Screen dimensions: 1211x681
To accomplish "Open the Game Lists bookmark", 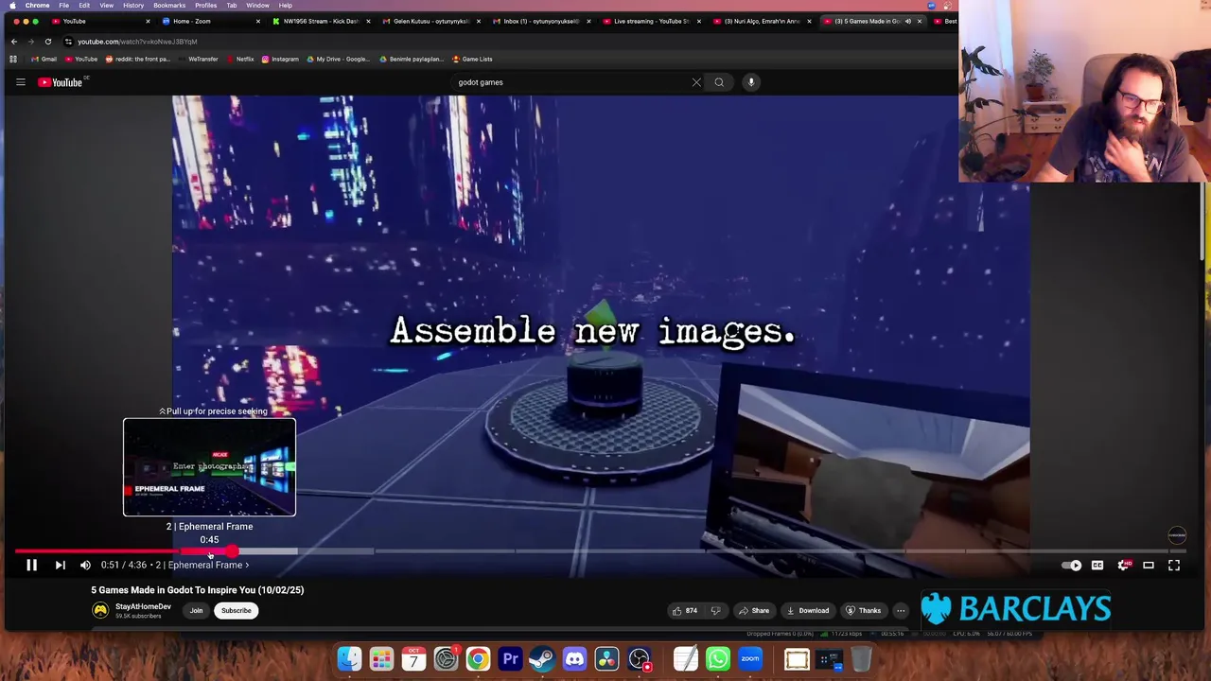I will pos(473,59).
